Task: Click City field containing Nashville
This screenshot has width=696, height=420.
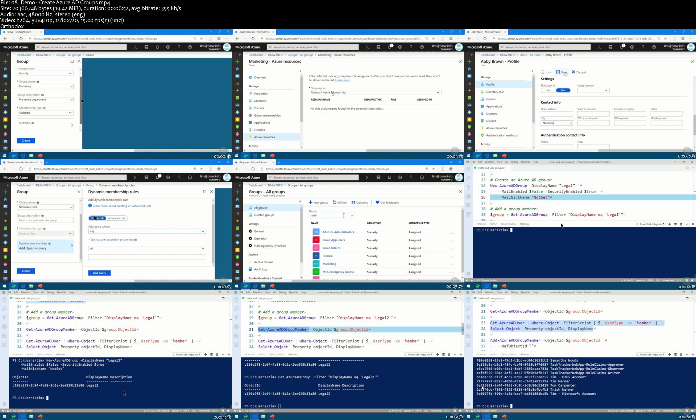Action: tap(557, 123)
